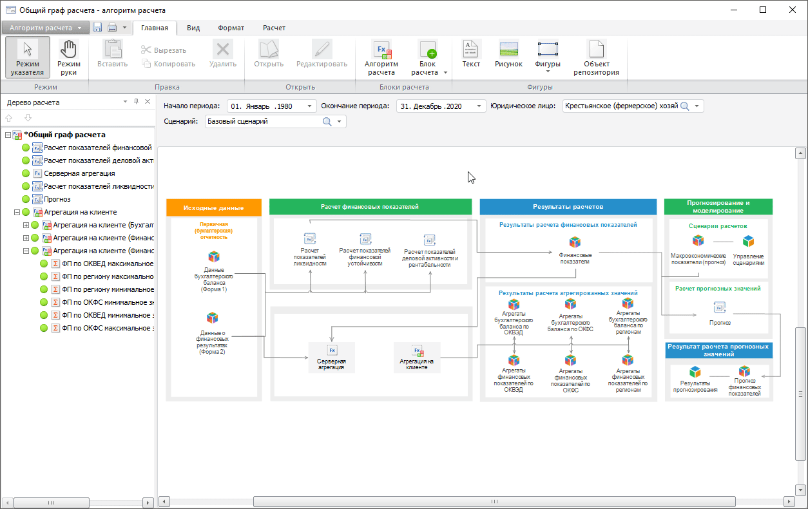Open the Алгоритм расчета main menu button
The width and height of the screenshot is (808, 509).
[45, 28]
